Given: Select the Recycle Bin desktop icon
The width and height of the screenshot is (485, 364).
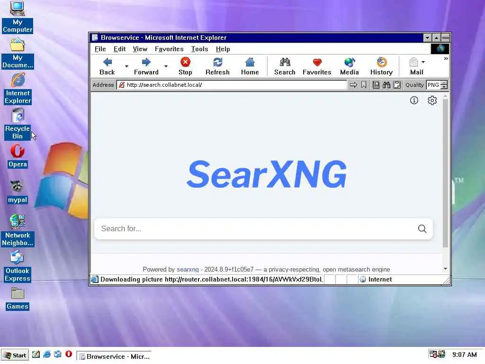Looking at the screenshot, I should point(18,124).
